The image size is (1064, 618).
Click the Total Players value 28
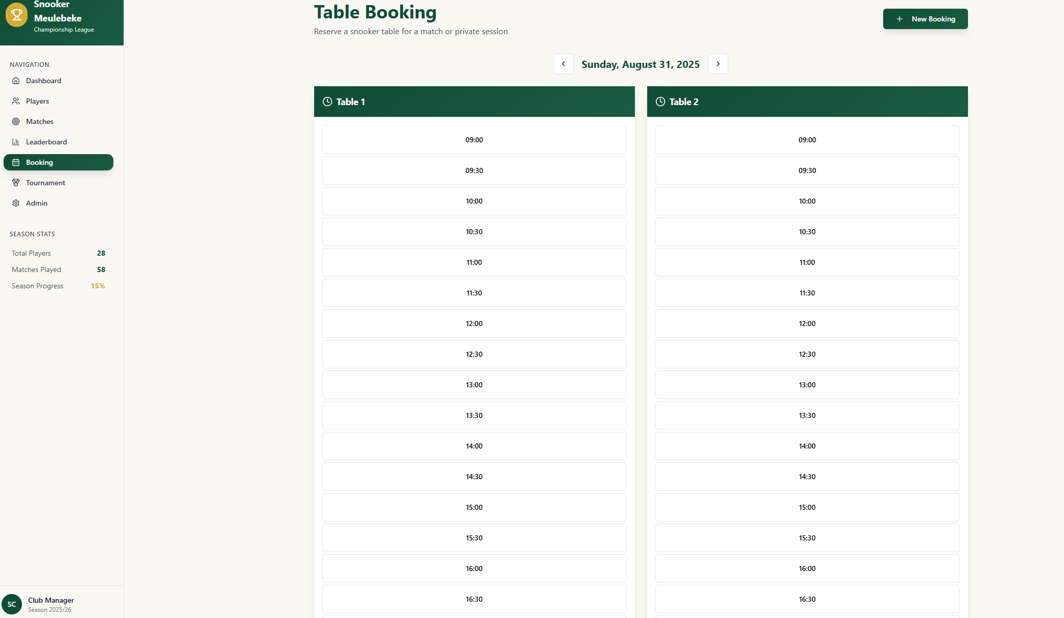pos(101,253)
